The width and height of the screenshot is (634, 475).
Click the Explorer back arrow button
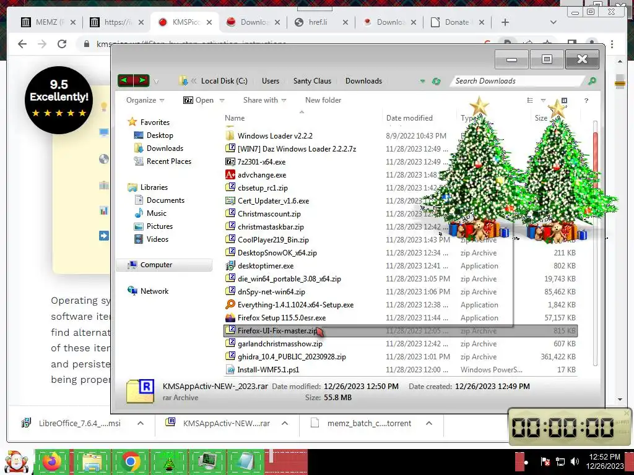pos(125,80)
